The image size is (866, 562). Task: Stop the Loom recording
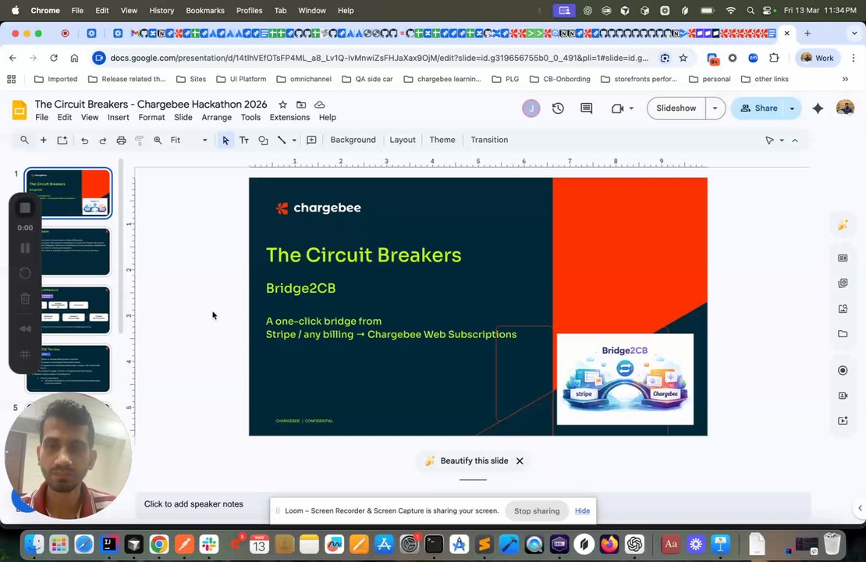(x=25, y=208)
